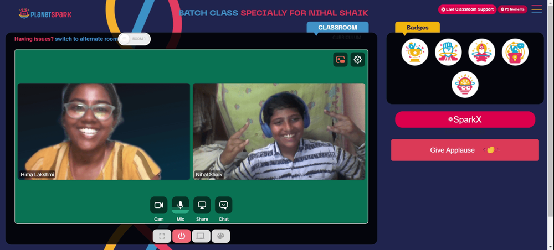Click the red power button
This screenshot has width=554, height=250.
click(x=182, y=236)
